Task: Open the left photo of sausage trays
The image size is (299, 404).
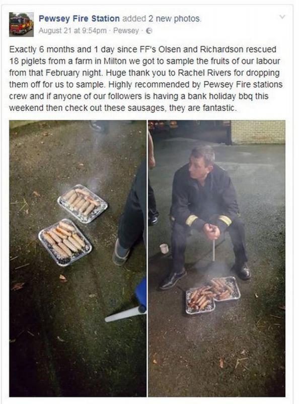Action: point(78,259)
